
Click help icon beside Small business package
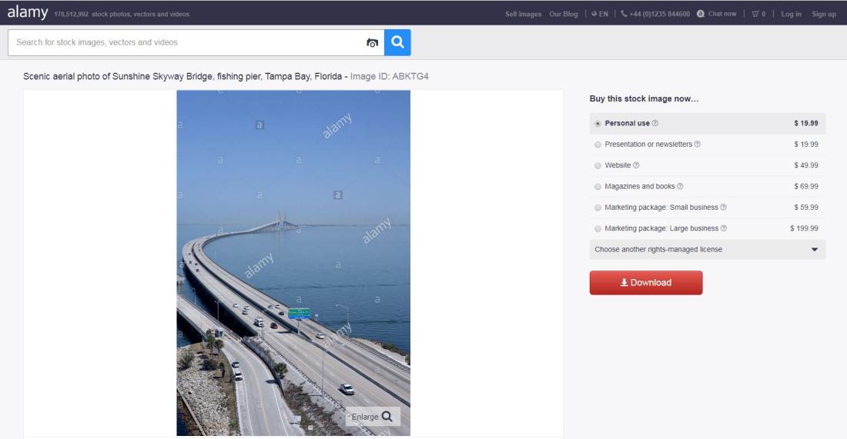pos(723,207)
